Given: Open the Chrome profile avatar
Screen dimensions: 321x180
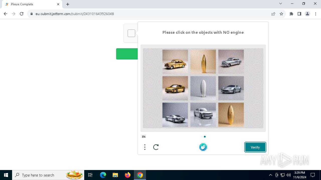Looking at the screenshot, I should 307,14.
